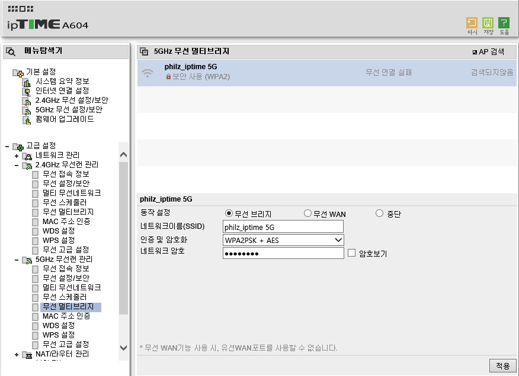Click the 적용 apply button

(x=503, y=366)
